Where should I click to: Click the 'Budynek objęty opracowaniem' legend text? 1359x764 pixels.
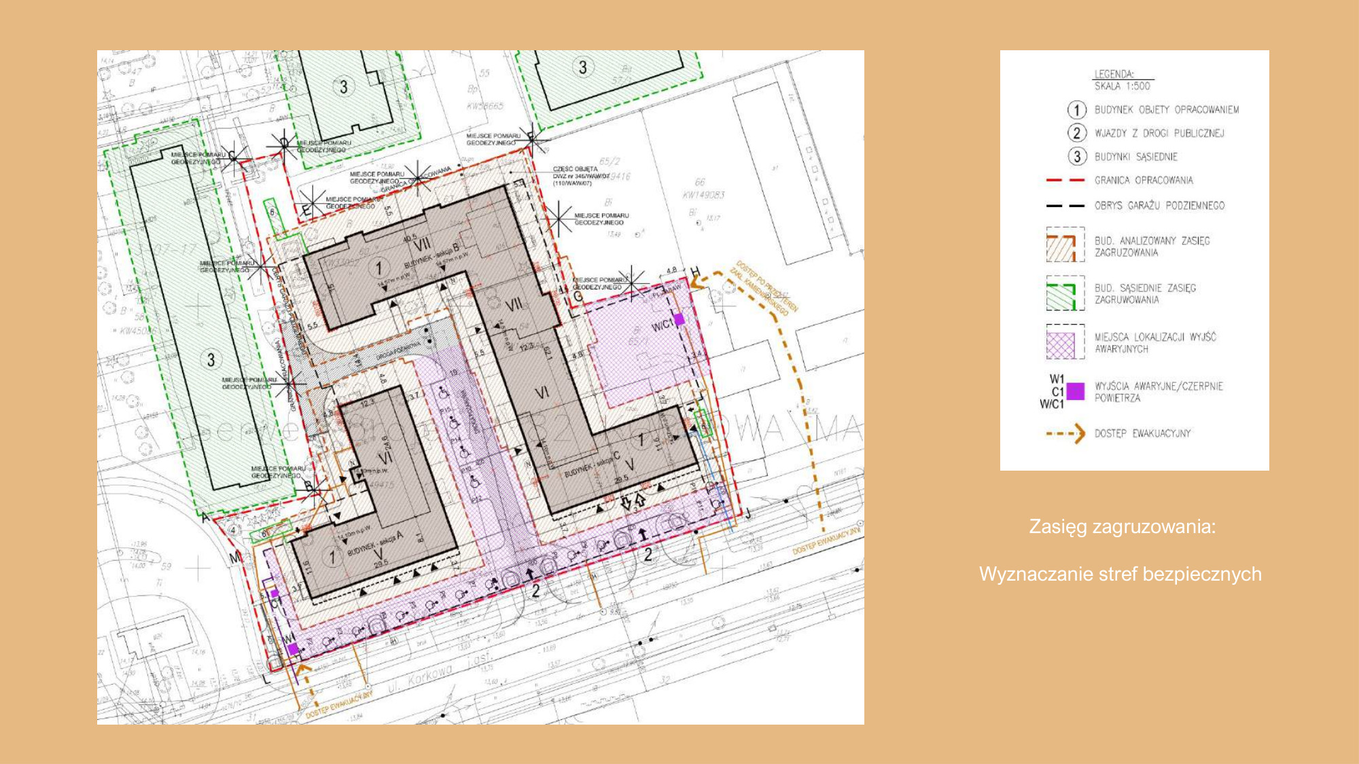tap(1166, 110)
